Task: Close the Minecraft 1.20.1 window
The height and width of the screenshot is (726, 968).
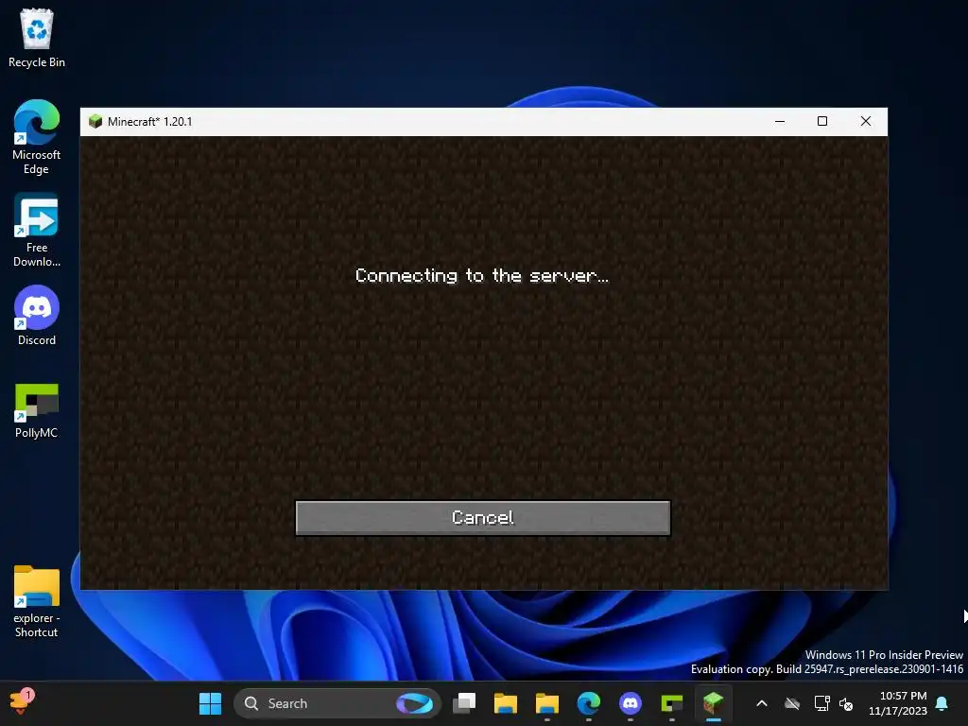Action: click(x=866, y=121)
